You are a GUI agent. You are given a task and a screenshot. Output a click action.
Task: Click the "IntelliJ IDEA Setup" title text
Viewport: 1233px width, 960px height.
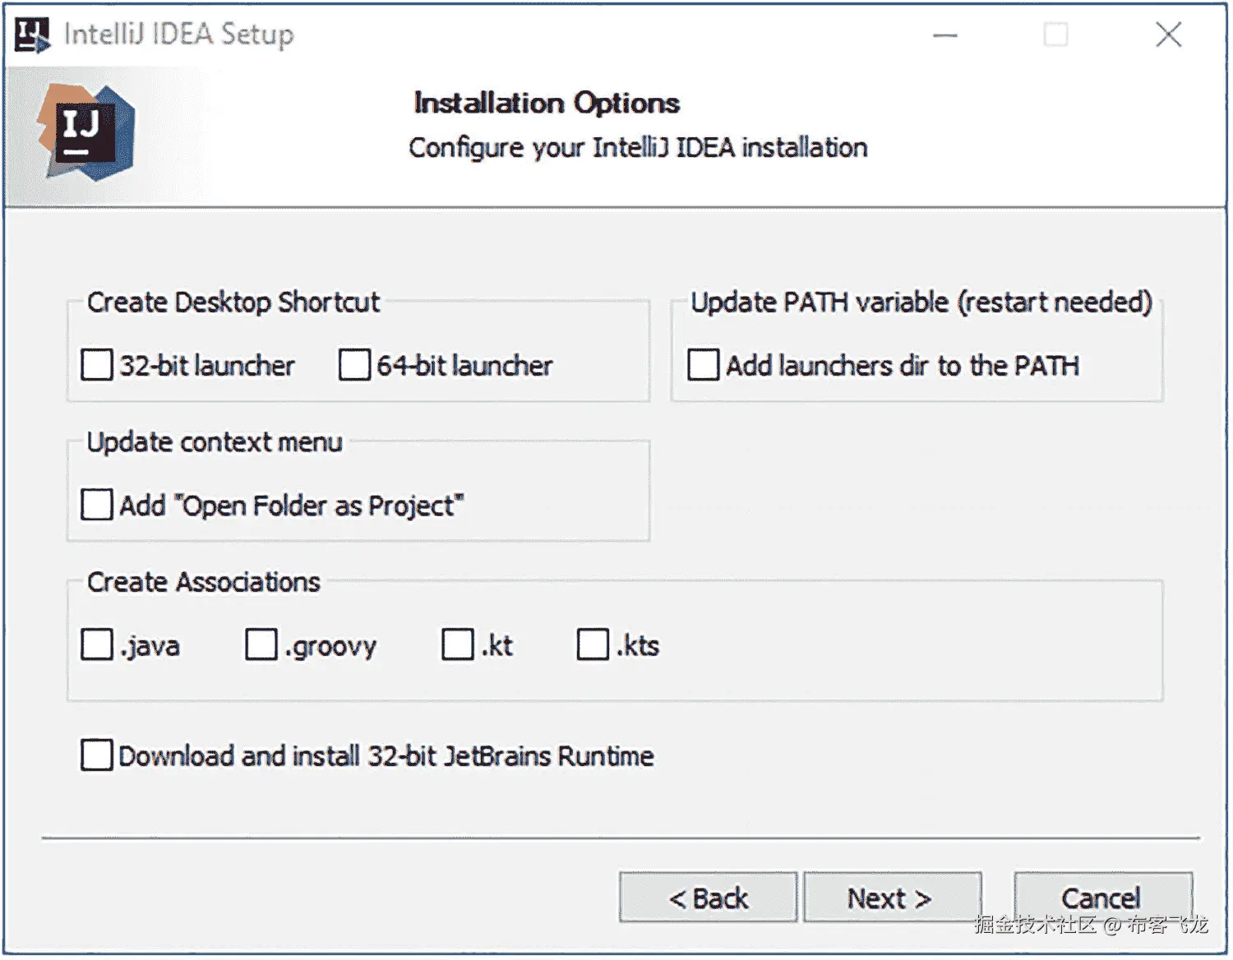click(x=178, y=35)
